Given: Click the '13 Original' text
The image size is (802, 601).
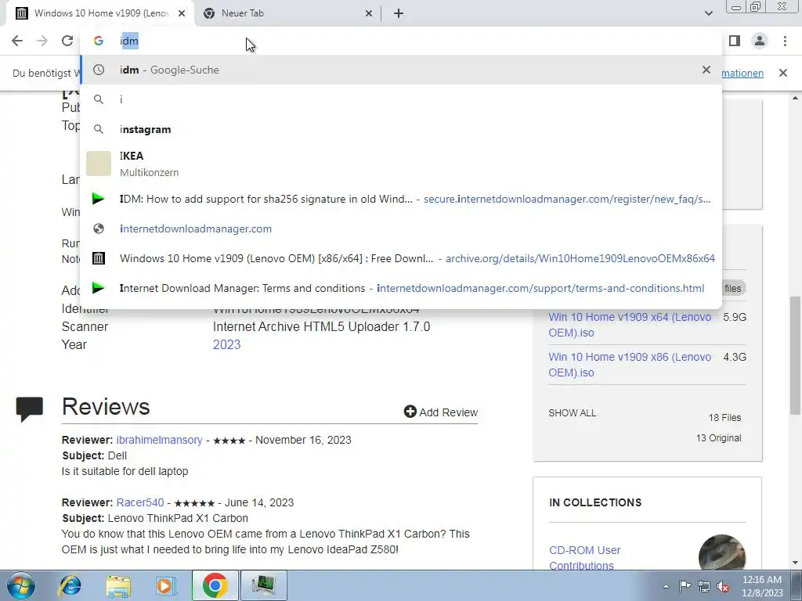Looking at the screenshot, I should point(718,438).
